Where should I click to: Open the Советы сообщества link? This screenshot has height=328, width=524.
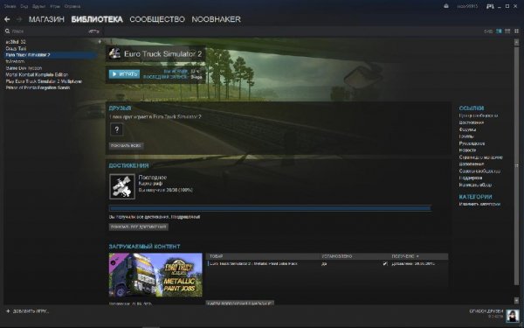click(479, 171)
